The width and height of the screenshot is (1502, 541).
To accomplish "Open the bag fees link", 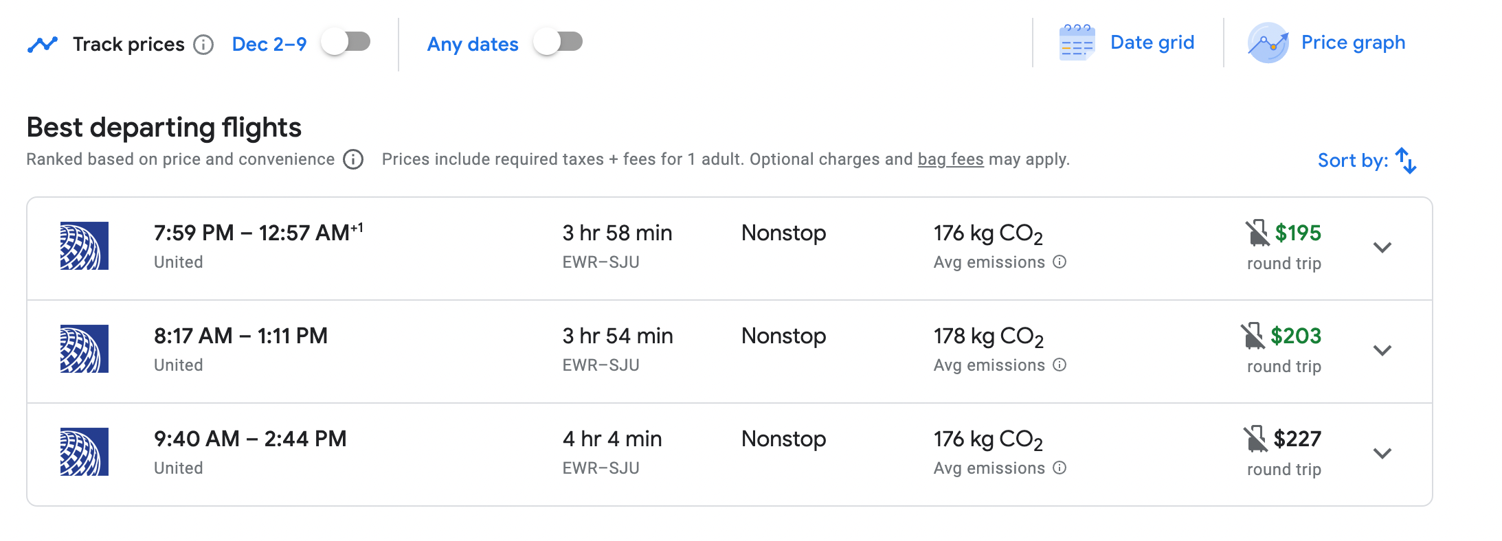I will click(x=950, y=159).
